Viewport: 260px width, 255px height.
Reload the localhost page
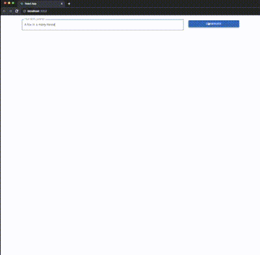(x=17, y=11)
